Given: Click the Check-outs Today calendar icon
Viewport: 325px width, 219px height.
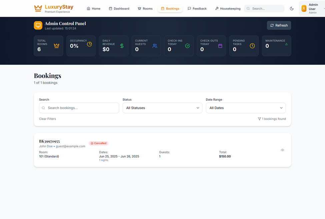Looking at the screenshot, I should click(x=220, y=46).
